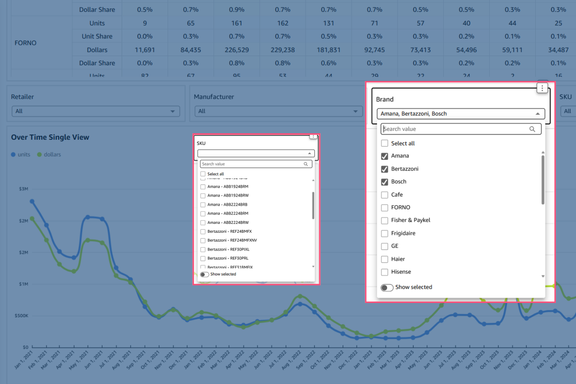
Task: Open the Brand filter three-dot options menu
Action: (542, 88)
